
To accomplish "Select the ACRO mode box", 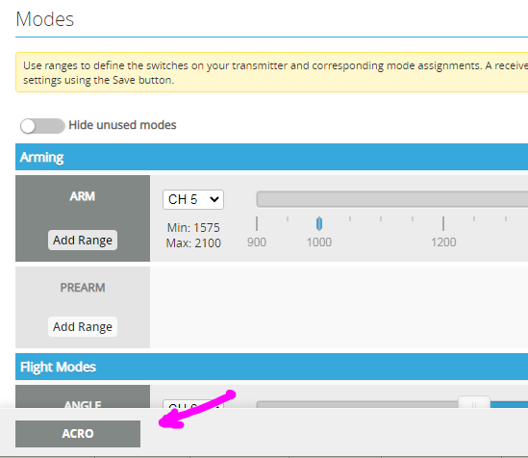I will (x=78, y=434).
